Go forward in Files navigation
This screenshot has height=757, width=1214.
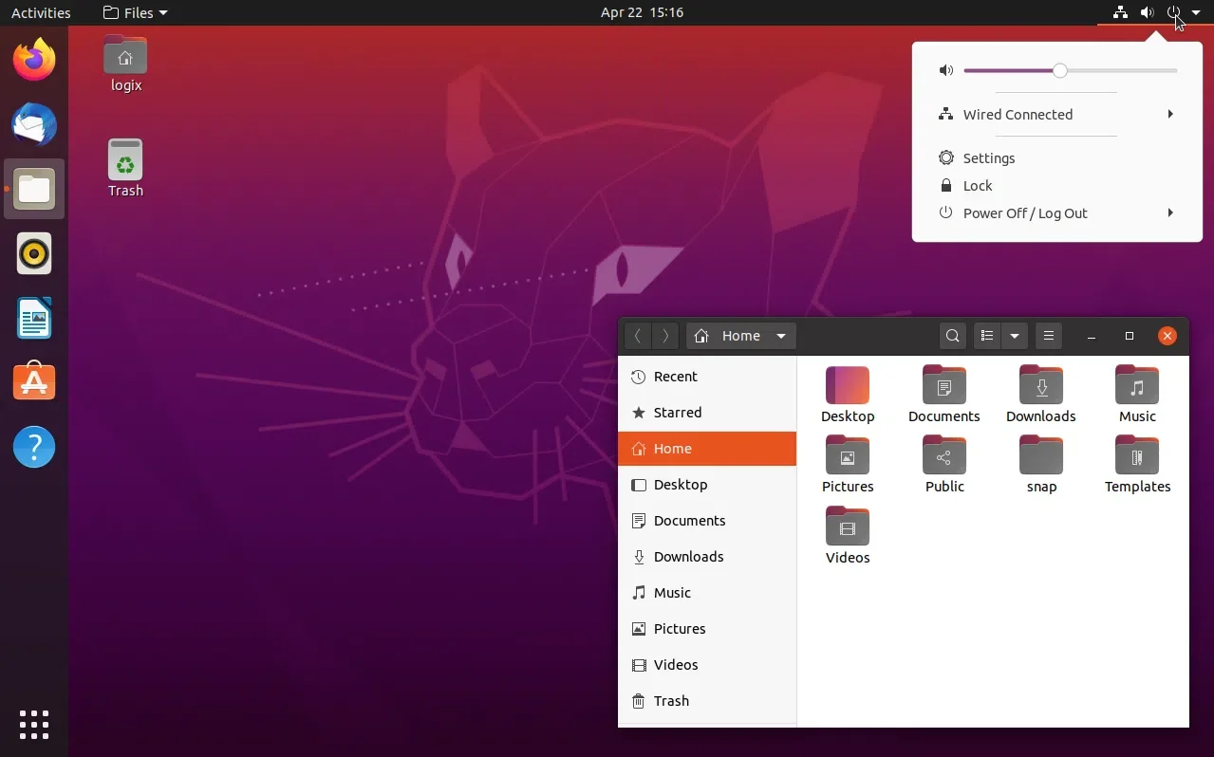tap(666, 336)
